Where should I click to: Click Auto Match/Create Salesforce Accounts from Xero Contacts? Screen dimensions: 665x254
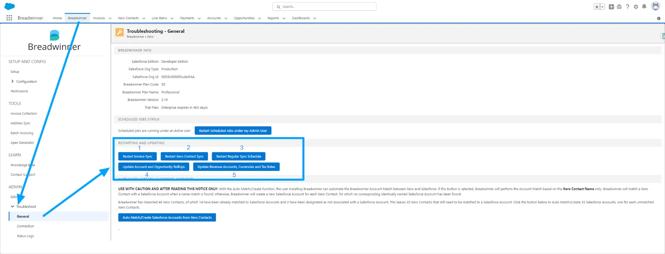[167, 217]
